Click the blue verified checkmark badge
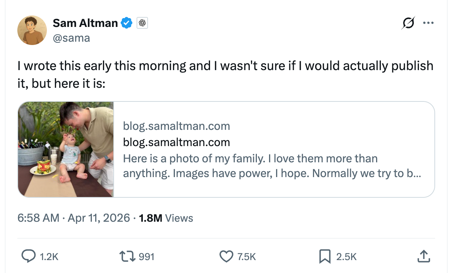Screen dimensions: 451x273 127,23
